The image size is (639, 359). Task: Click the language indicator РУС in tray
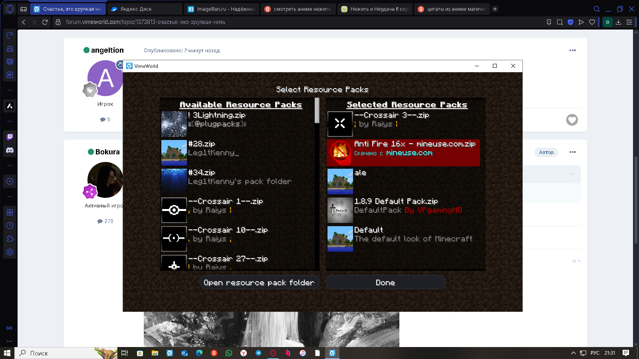tap(595, 353)
